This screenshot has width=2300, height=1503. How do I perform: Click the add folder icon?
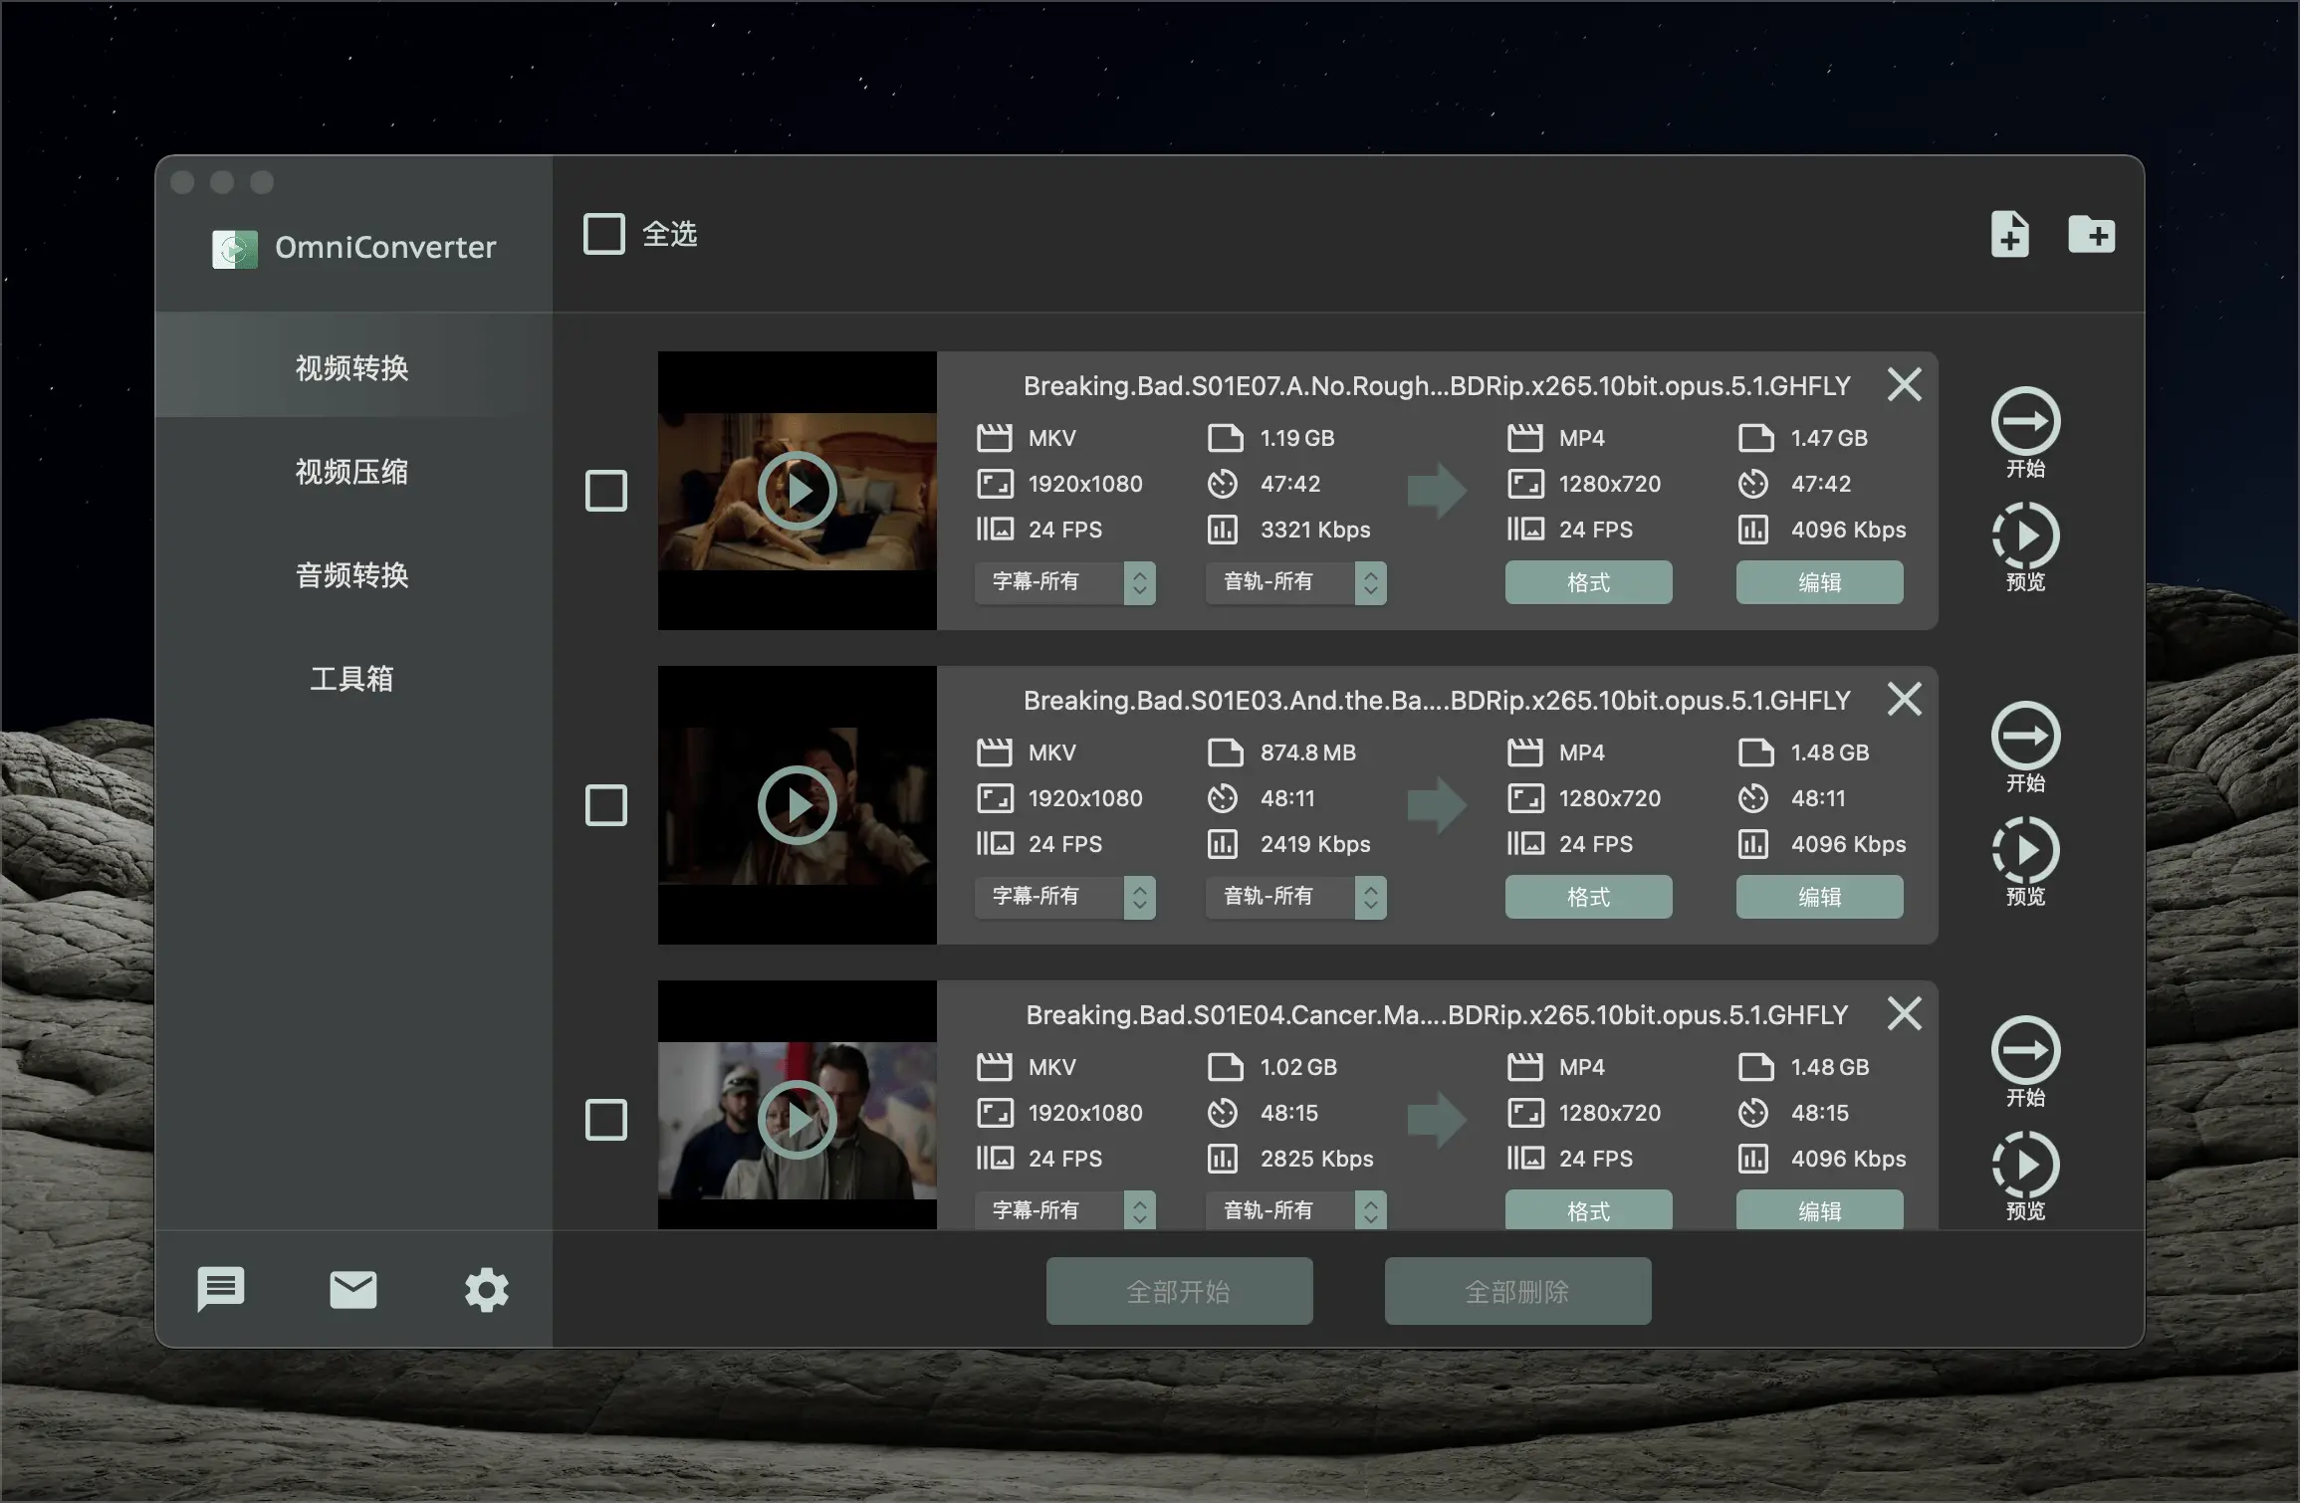[2091, 235]
